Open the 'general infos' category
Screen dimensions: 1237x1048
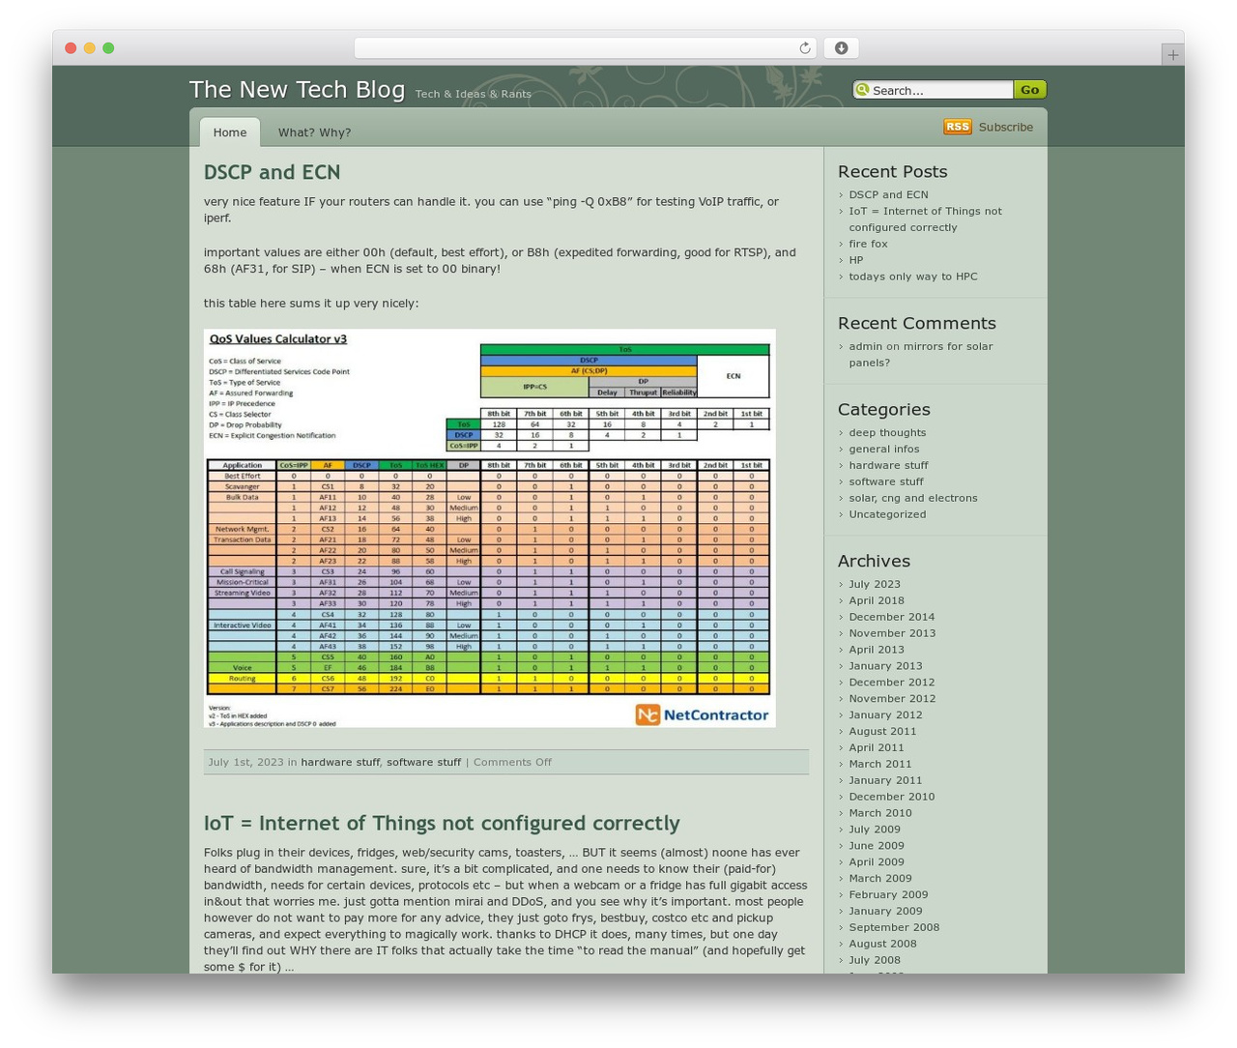[884, 449]
